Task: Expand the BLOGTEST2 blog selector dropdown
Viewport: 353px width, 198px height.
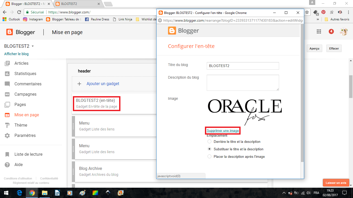Action: 33,46
